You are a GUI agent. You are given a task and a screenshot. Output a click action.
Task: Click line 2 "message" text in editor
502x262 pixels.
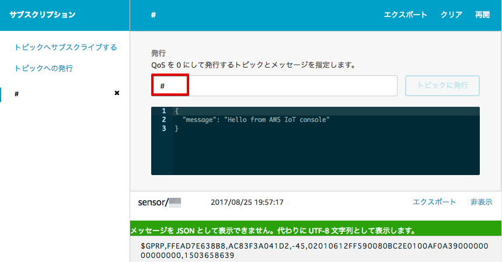coord(256,120)
